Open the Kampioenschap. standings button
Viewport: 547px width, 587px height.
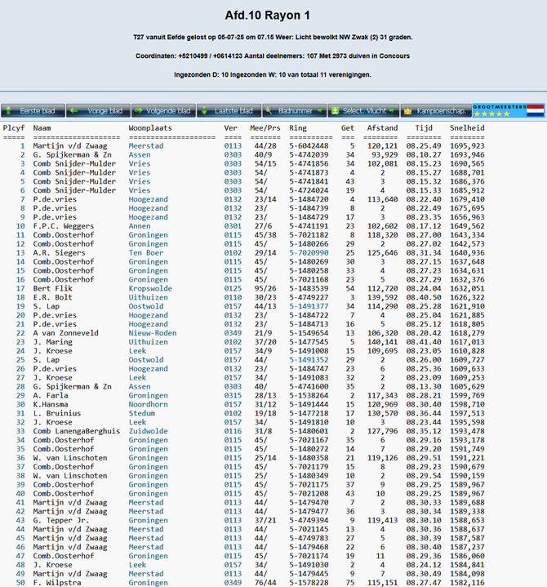click(436, 111)
